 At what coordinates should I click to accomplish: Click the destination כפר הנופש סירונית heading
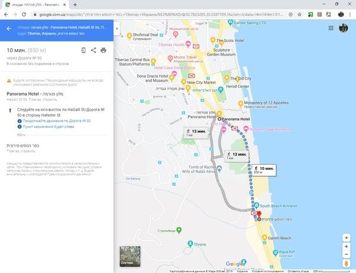pos(23,146)
